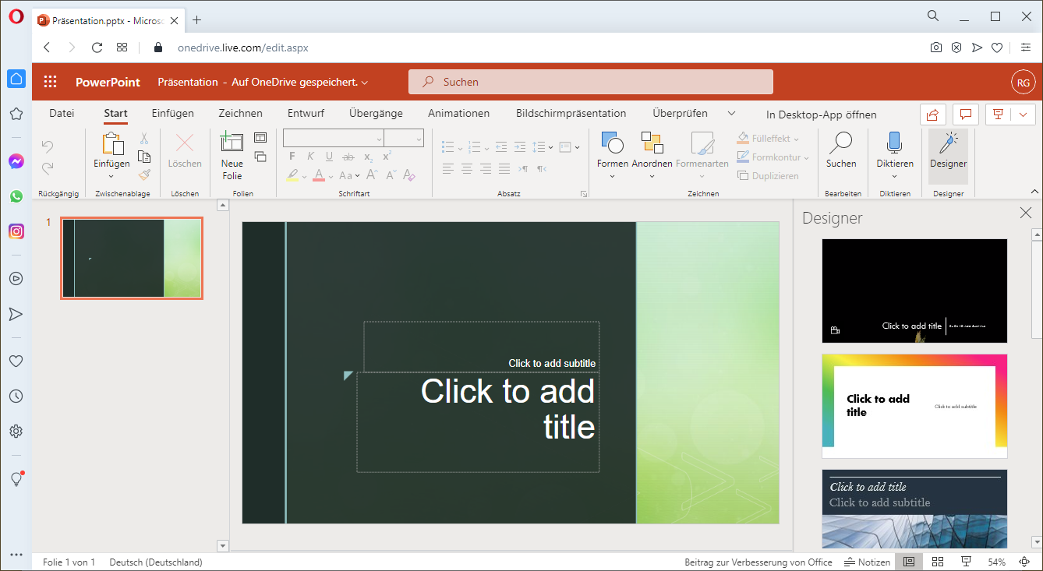The image size is (1043, 571).
Task: Open the font name dropdown
Action: pos(379,139)
